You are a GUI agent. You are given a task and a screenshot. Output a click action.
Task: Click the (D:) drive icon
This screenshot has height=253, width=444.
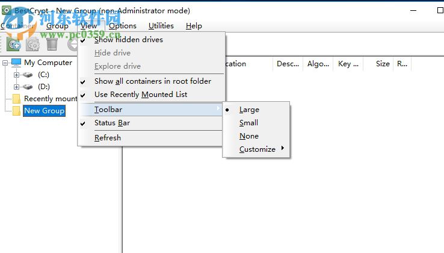(x=28, y=87)
